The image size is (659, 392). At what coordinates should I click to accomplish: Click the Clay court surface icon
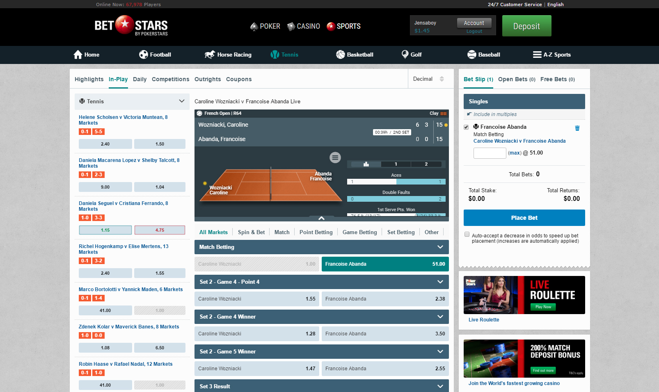[443, 114]
